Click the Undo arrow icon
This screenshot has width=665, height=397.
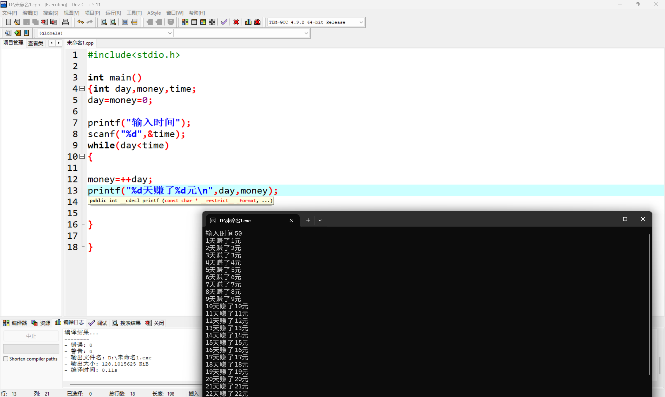pyautogui.click(x=80, y=22)
